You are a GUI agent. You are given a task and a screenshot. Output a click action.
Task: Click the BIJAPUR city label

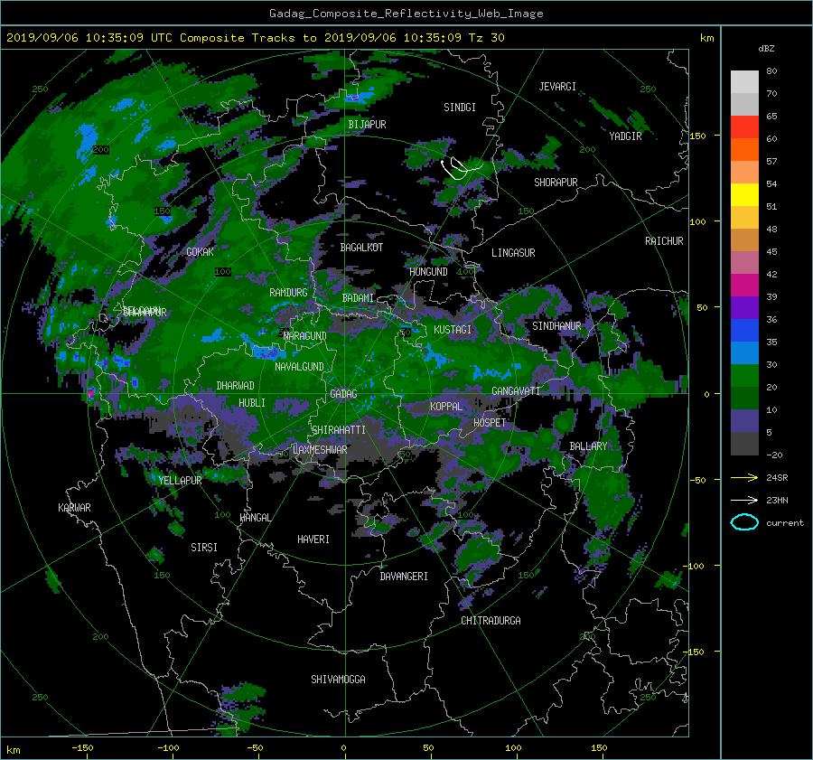pyautogui.click(x=367, y=125)
